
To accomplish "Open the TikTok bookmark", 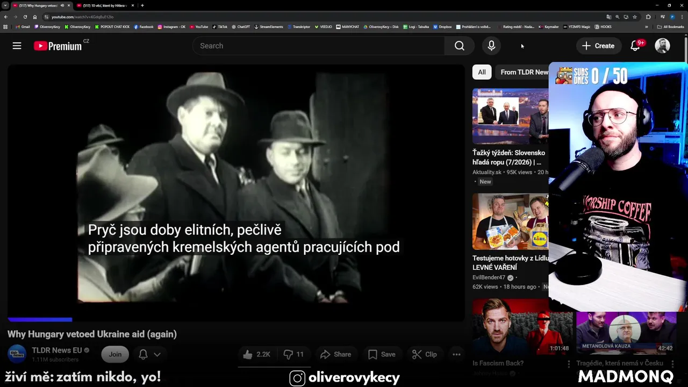I will [x=219, y=26].
